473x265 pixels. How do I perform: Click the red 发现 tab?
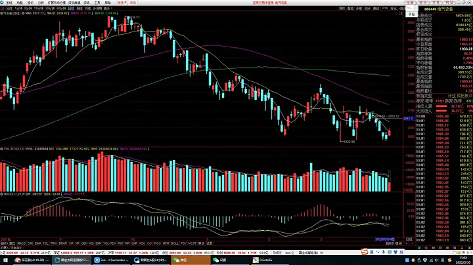122,3
